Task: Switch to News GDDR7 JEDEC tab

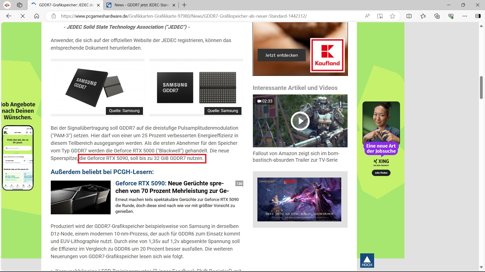Action: pyautogui.click(x=141, y=5)
